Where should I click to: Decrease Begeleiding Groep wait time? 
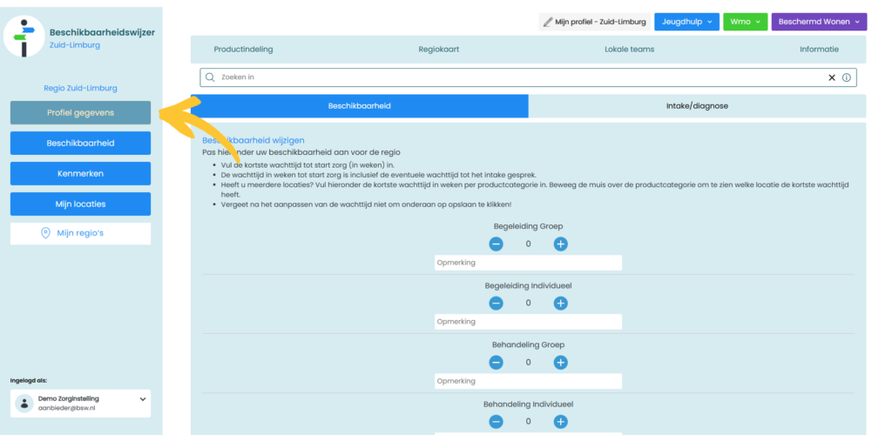[x=496, y=244]
